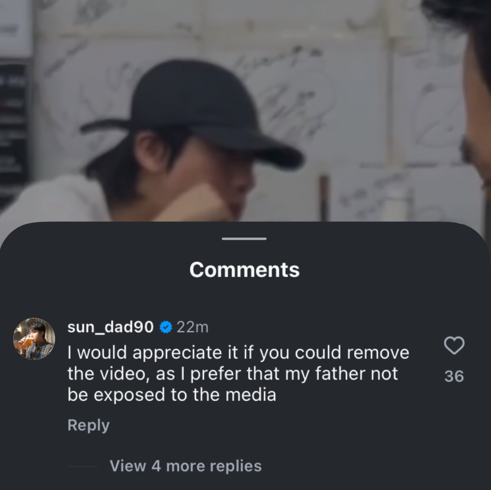Reply to the sun_dad90 comment

88,425
